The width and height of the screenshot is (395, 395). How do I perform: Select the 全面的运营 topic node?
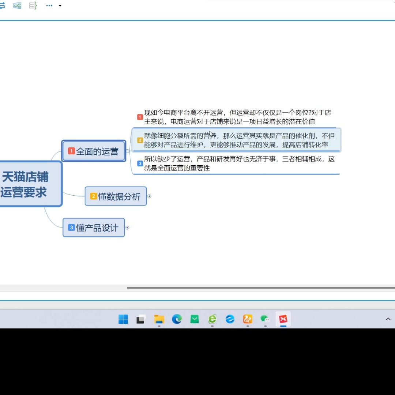94,151
